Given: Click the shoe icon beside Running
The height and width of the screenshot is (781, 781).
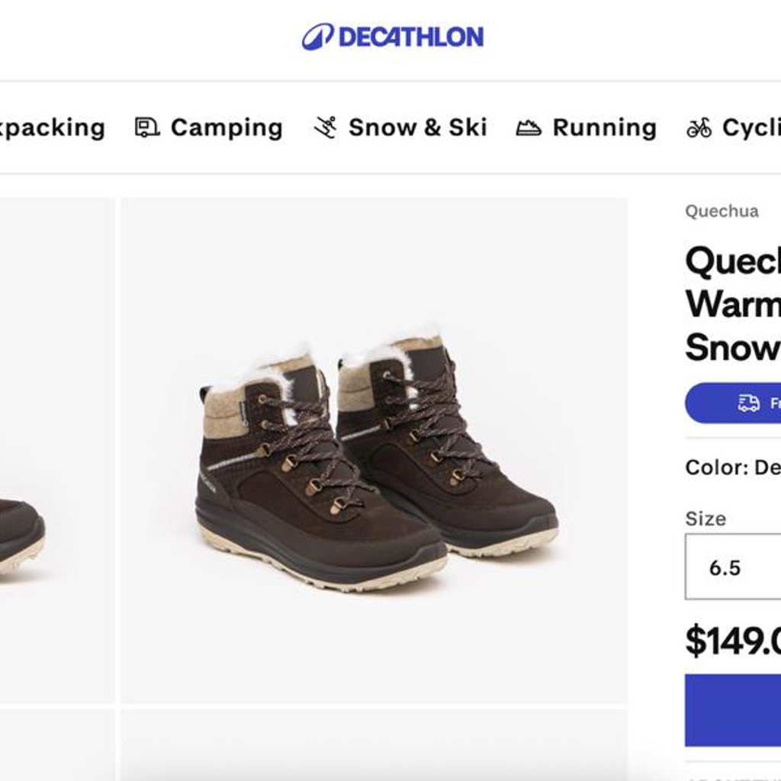Looking at the screenshot, I should point(529,128).
